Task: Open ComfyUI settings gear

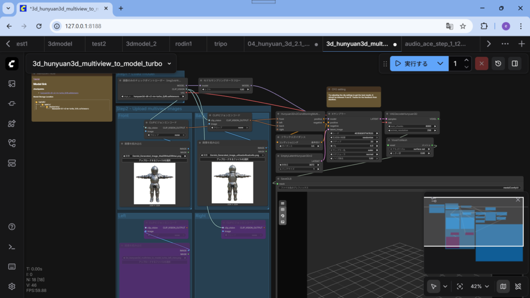Action: tap(12, 286)
